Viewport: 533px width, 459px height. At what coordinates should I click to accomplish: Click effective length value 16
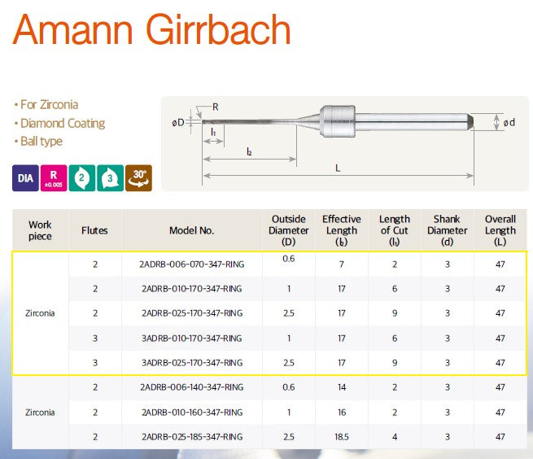click(x=342, y=412)
